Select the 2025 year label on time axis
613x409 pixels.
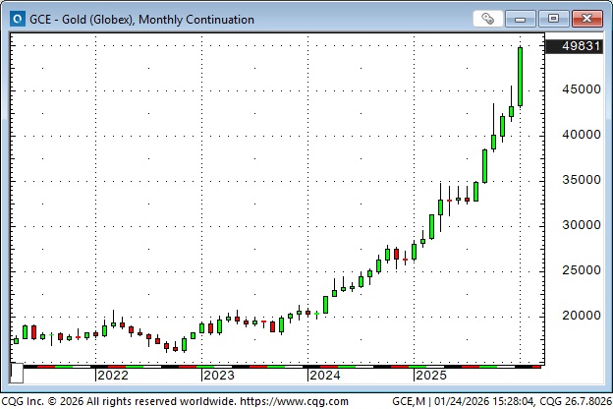click(x=430, y=375)
